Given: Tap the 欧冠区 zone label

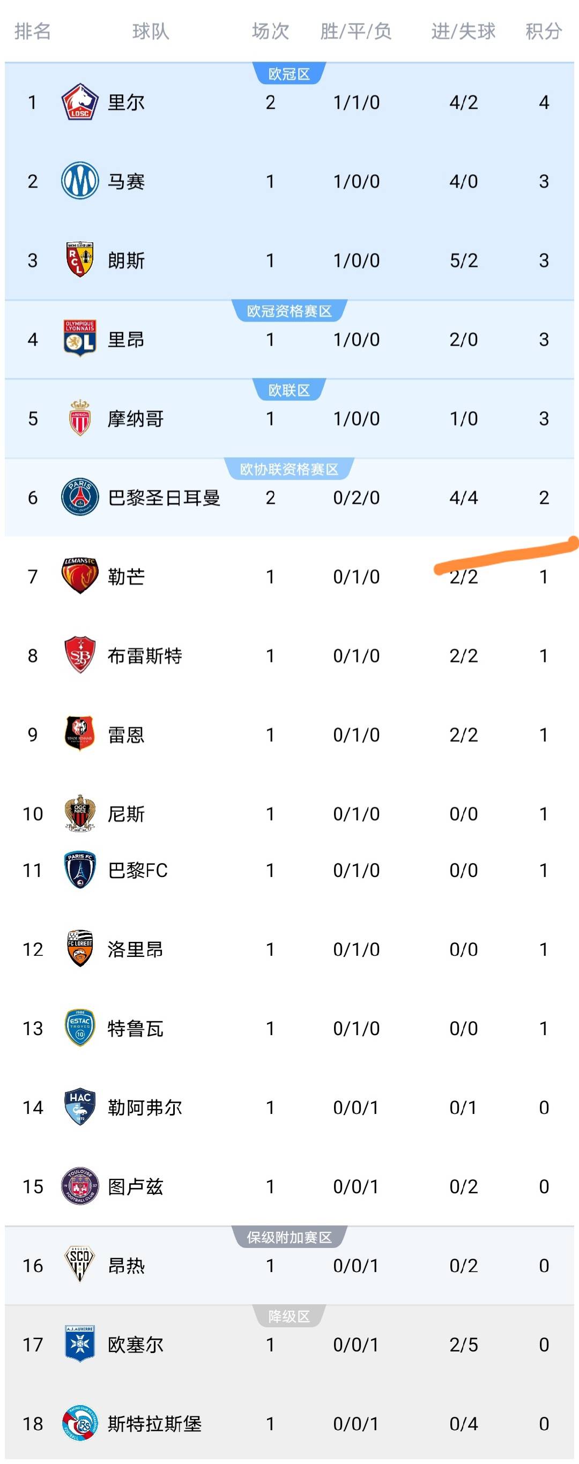Looking at the screenshot, I should [x=289, y=74].
